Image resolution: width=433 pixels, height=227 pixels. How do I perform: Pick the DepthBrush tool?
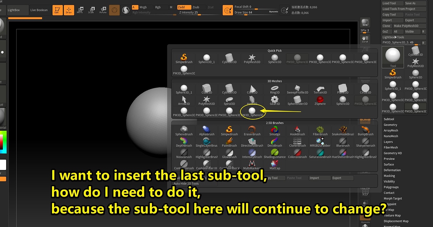pyautogui.click(x=184, y=142)
